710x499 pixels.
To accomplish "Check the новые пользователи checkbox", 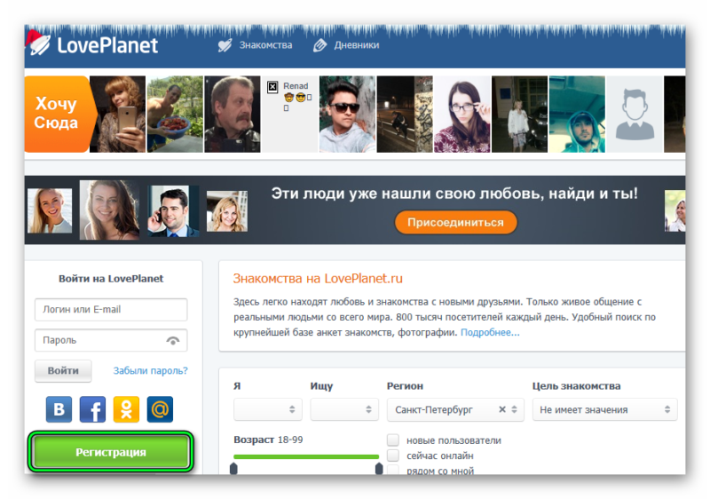I will 393,440.
